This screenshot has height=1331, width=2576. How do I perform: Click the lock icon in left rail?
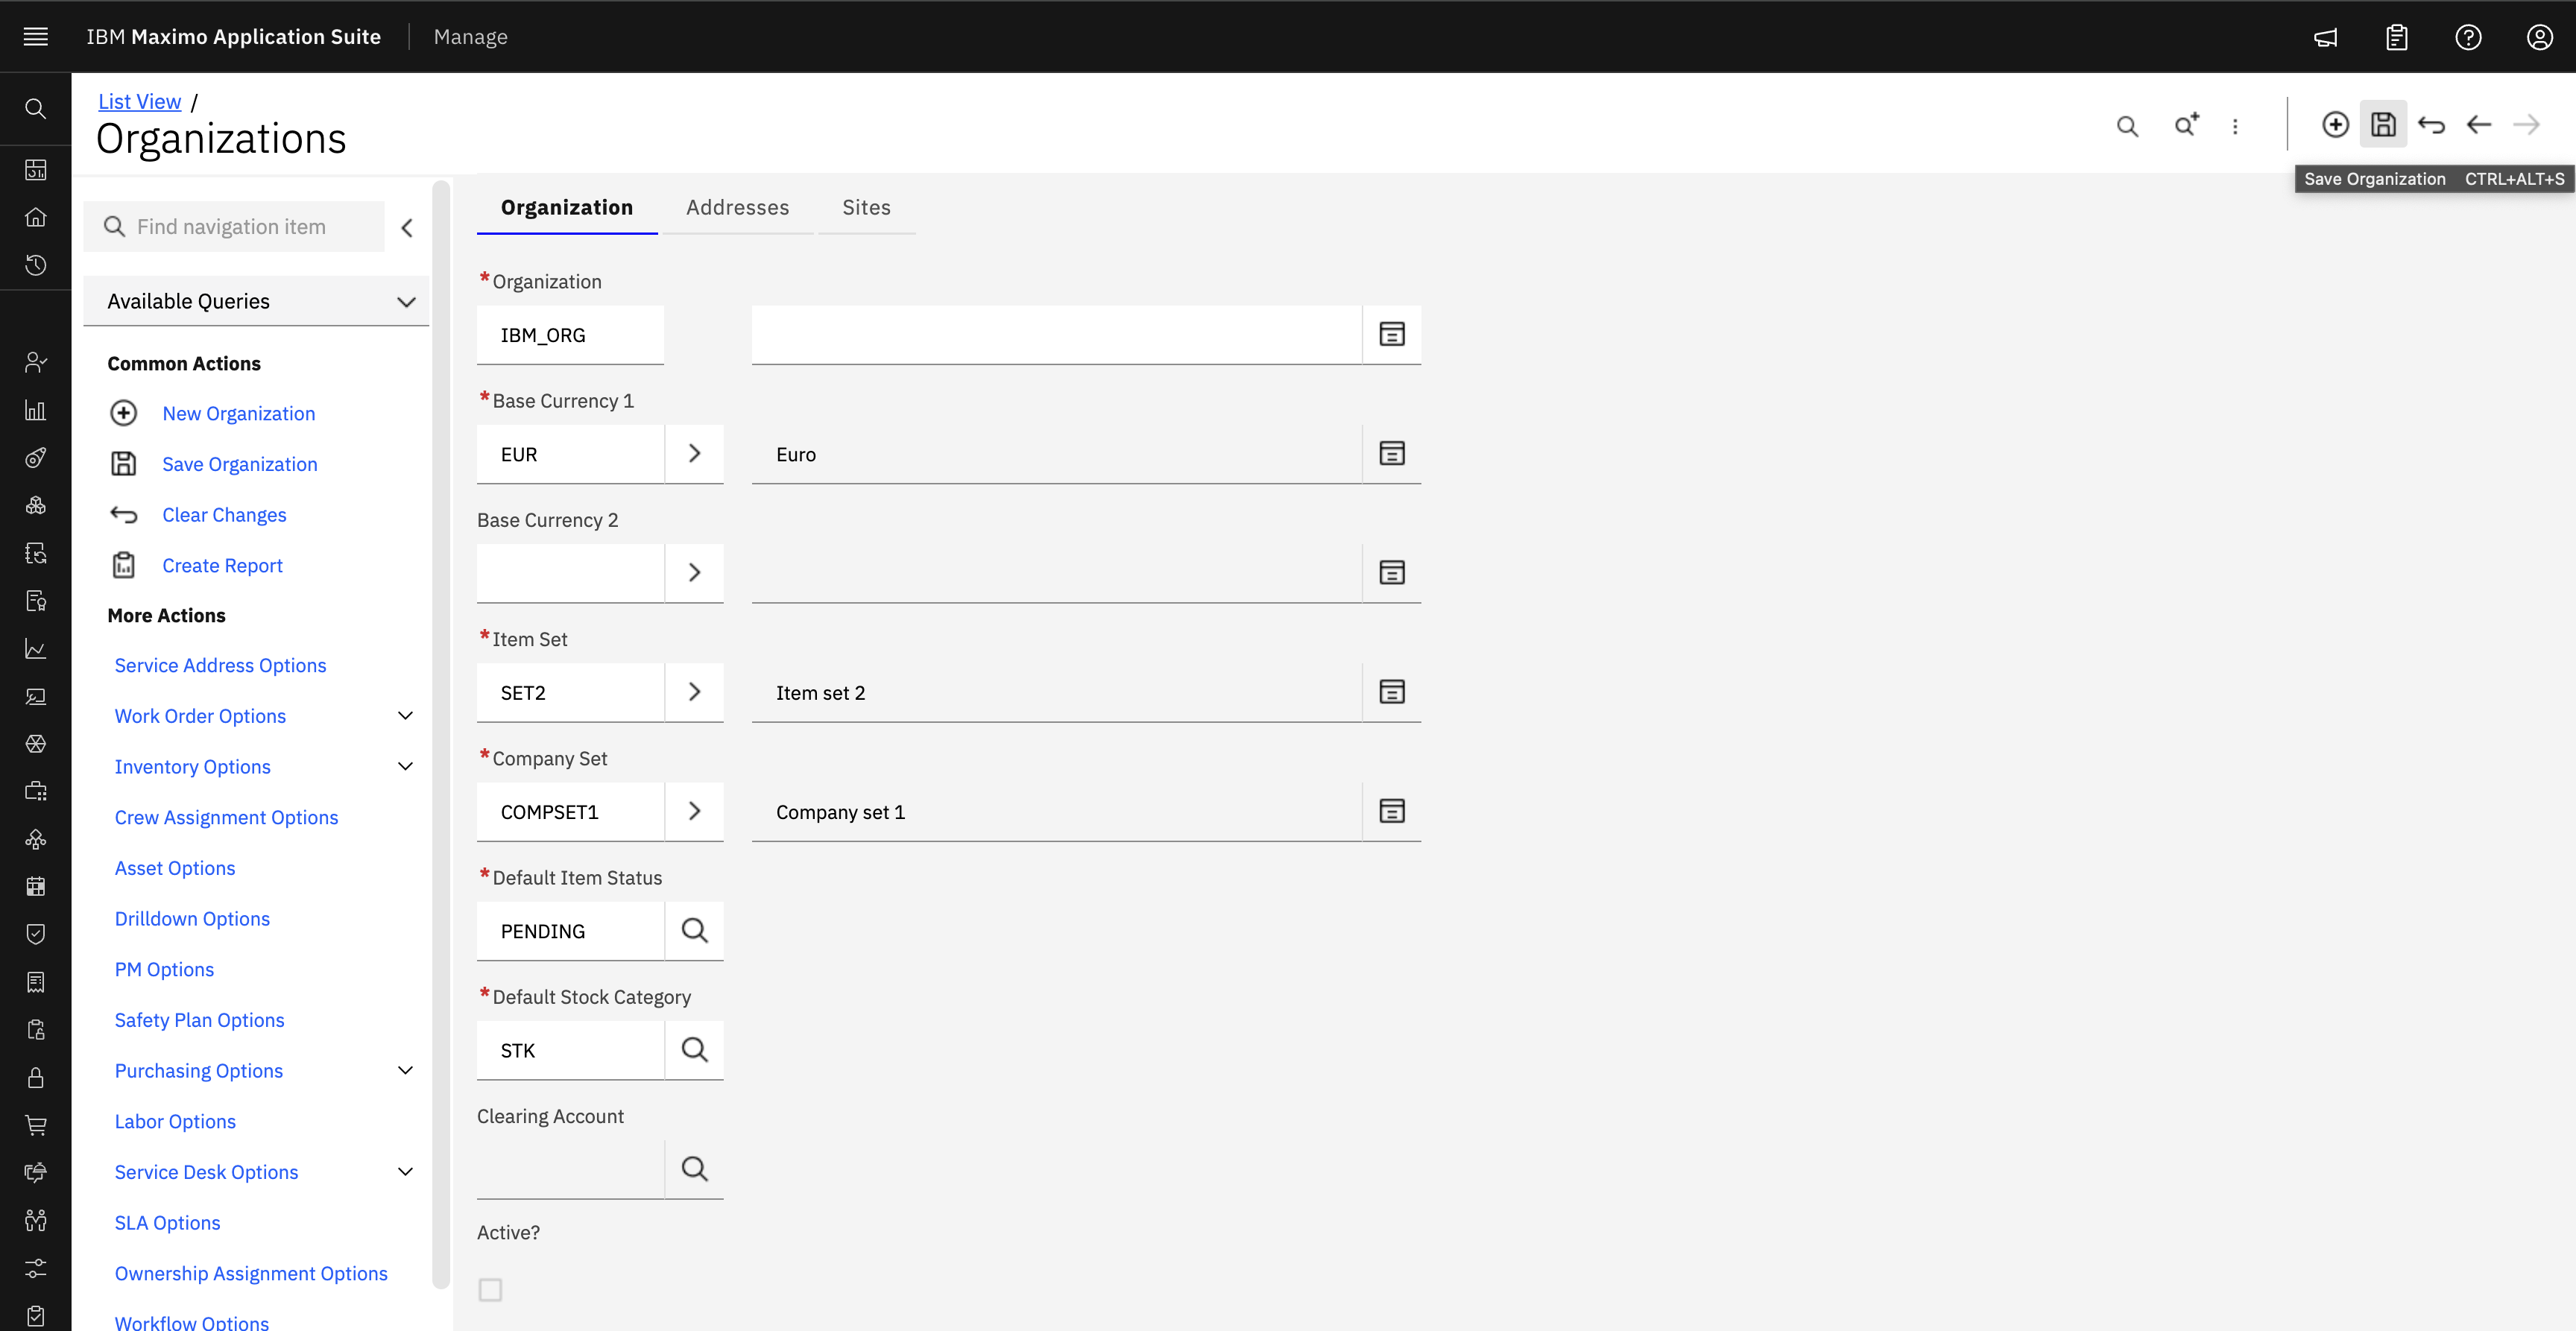pyautogui.click(x=36, y=1077)
